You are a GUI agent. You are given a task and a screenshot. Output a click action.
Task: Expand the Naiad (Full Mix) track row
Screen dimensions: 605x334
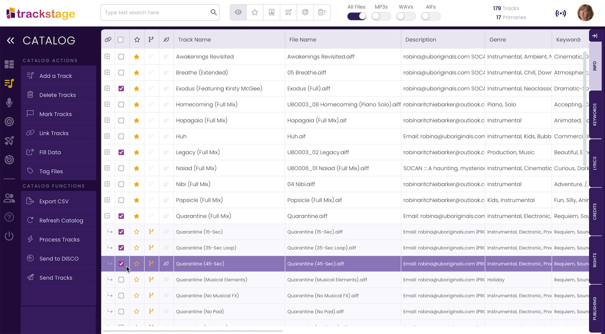pos(107,168)
